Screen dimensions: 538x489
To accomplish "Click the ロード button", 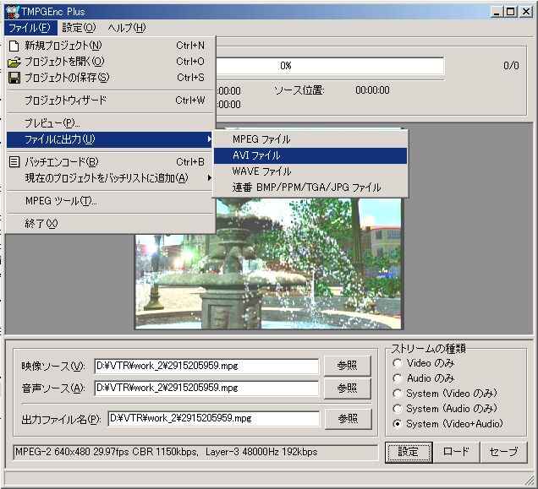I will point(456,452).
